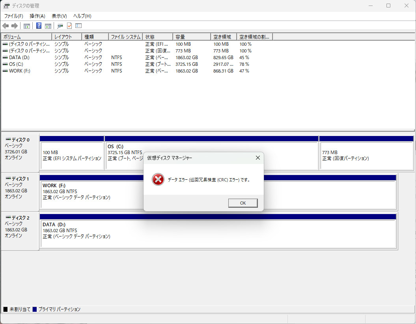416x324 pixels.
Task: Open Help via blue question mark icon
Action: coord(39,26)
